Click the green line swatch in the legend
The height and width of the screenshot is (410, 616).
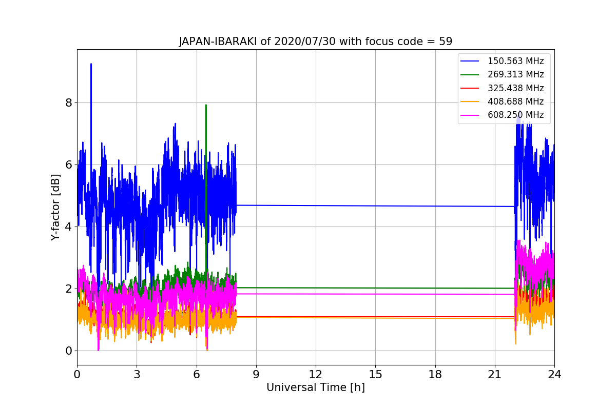click(471, 75)
